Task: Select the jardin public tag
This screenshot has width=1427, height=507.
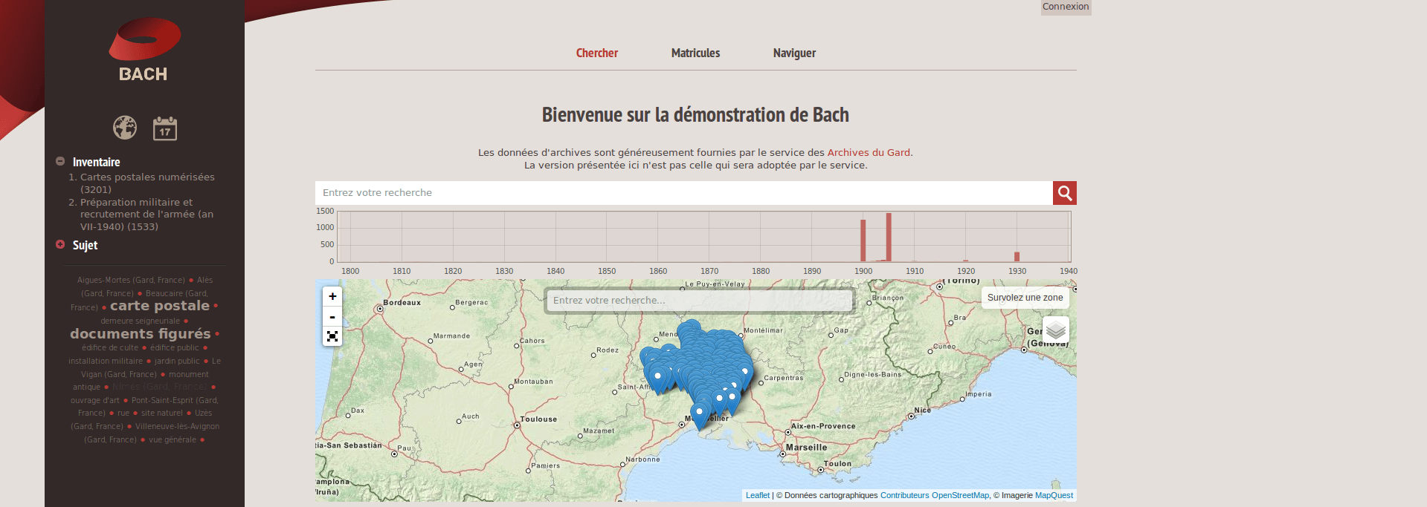Action: click(x=177, y=362)
